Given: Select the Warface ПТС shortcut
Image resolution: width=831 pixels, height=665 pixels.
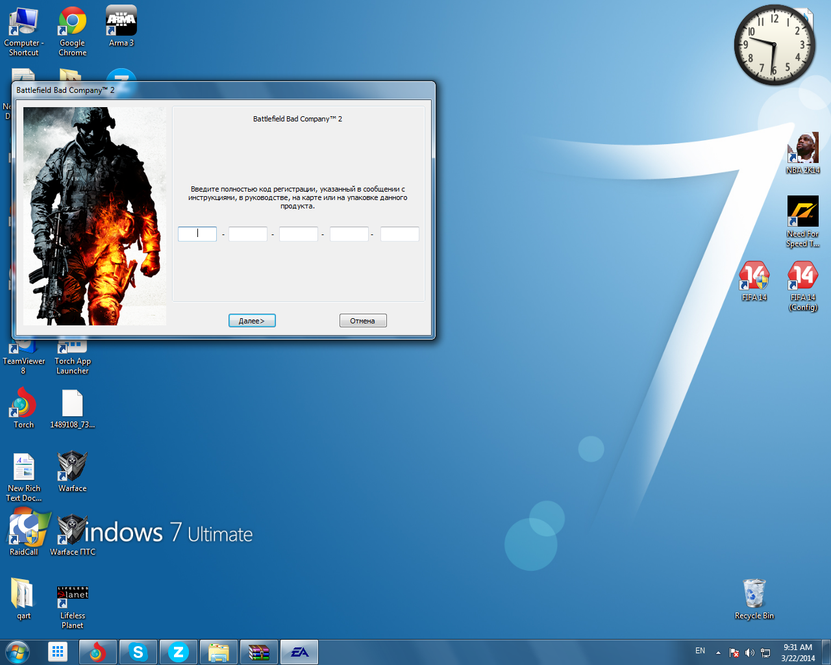Looking at the screenshot, I should 72,535.
